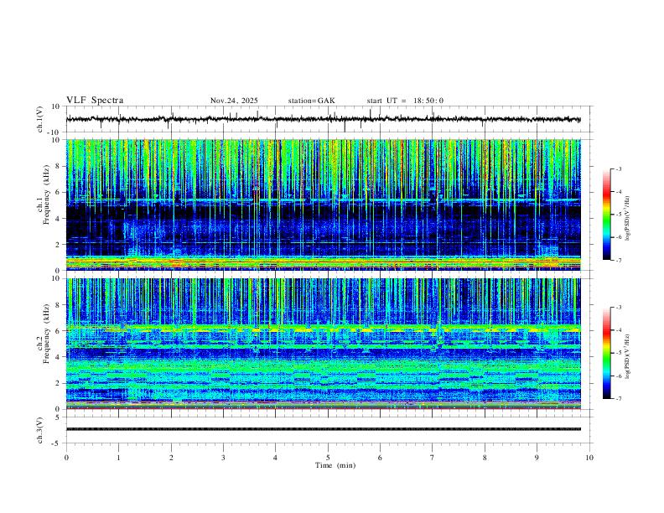
Task: Click inside the ch.1 spectrogram panel
Action: tap(323, 205)
